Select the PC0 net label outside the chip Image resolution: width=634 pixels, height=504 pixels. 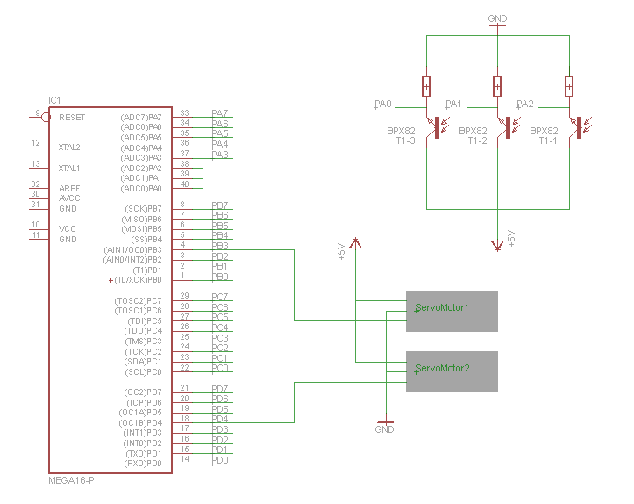(220, 369)
